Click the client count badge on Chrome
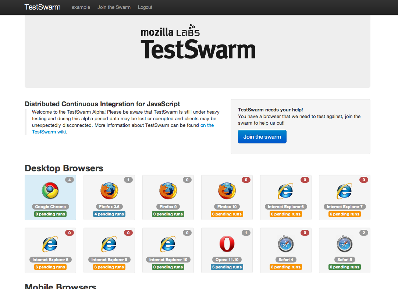398x289 pixels. [x=70, y=180]
